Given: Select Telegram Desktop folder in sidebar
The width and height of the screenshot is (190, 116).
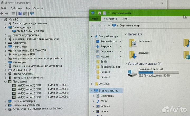Looking at the screenshot, I should pyautogui.click(x=110, y=67).
